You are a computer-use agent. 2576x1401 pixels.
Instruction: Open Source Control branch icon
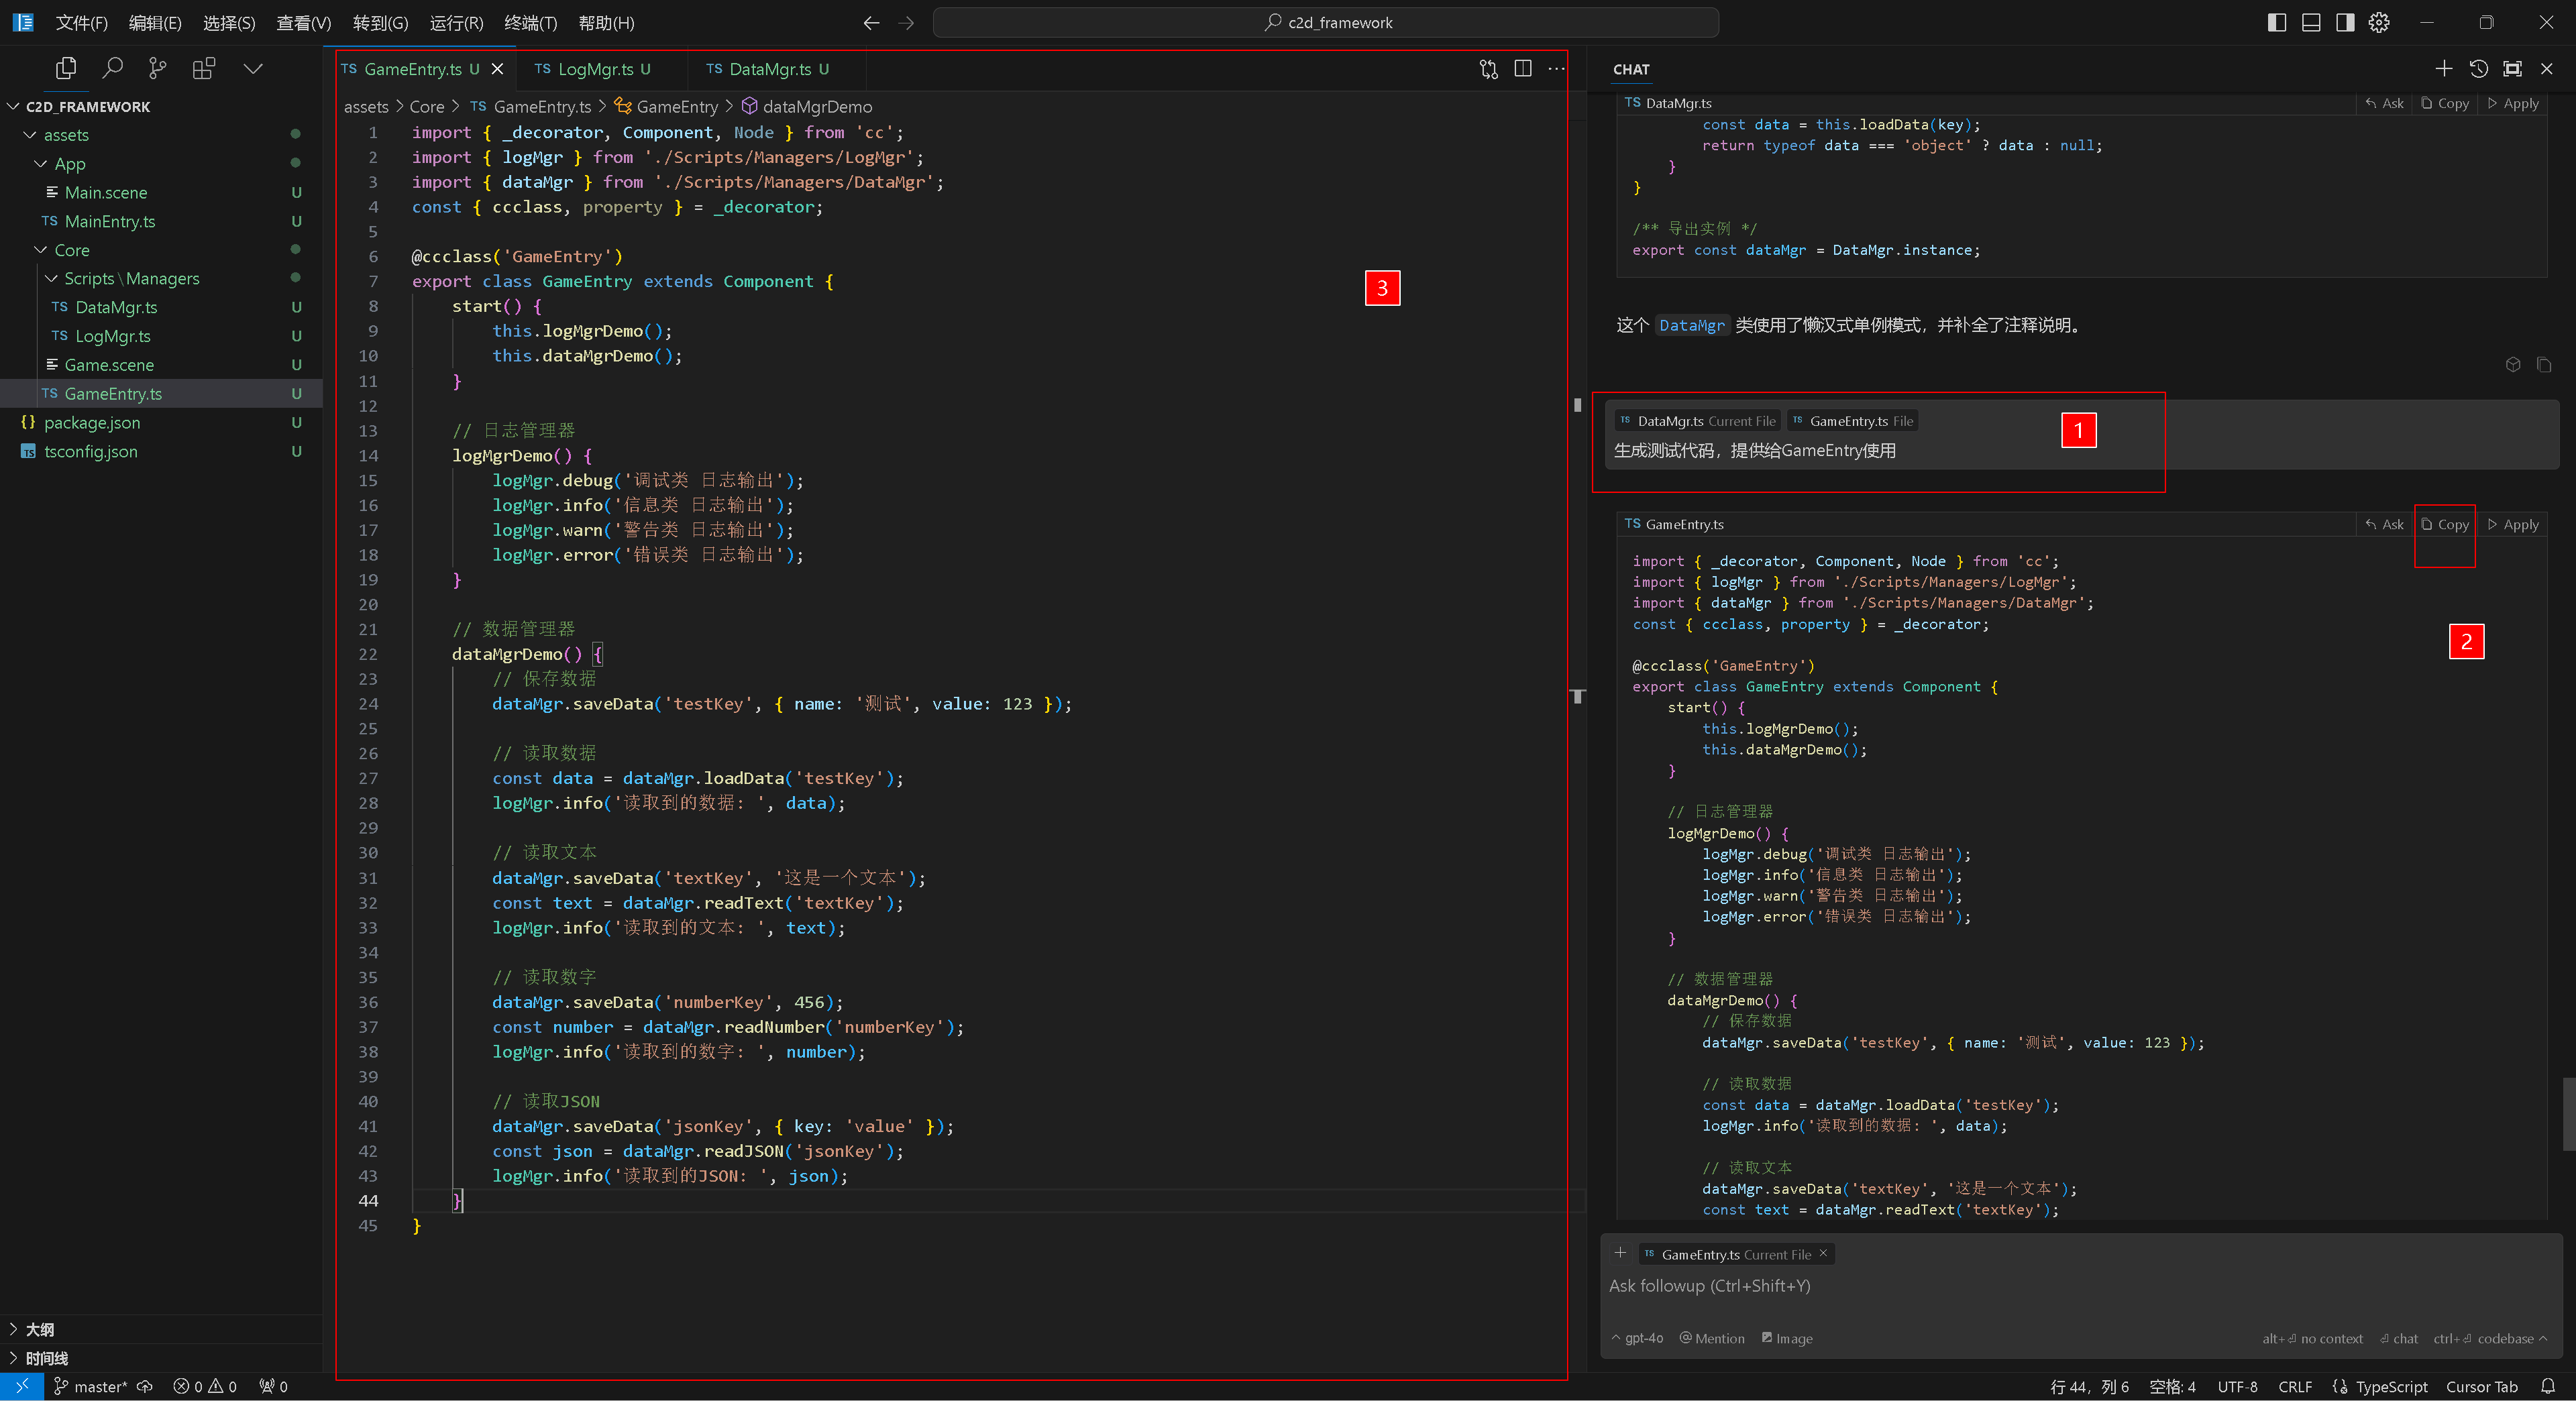click(x=157, y=68)
